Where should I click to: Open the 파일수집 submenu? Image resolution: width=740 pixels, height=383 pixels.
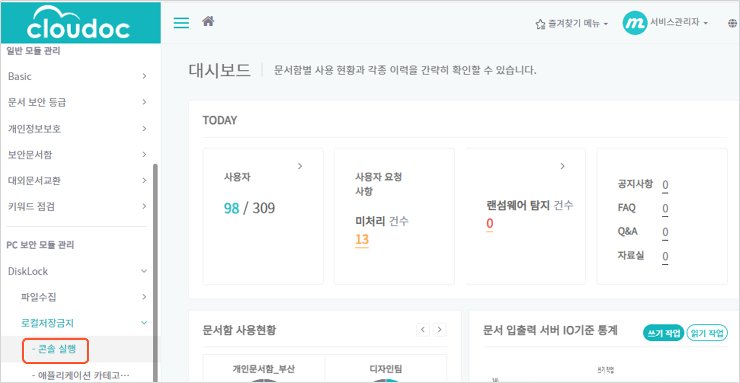[x=83, y=297]
